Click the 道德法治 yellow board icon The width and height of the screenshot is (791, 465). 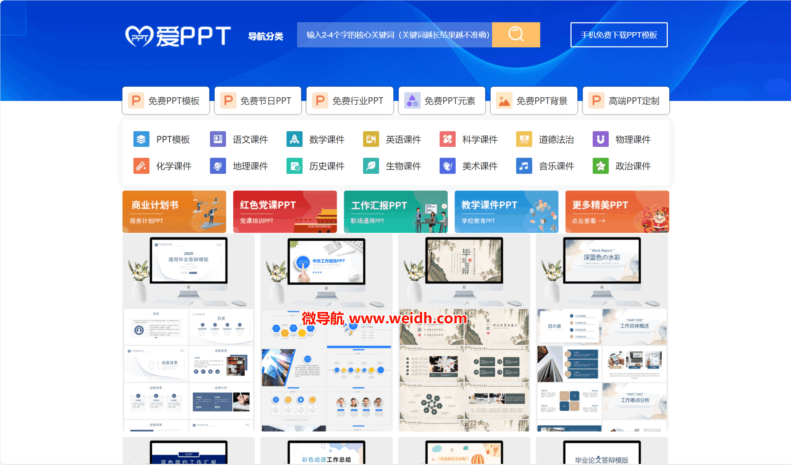524,139
